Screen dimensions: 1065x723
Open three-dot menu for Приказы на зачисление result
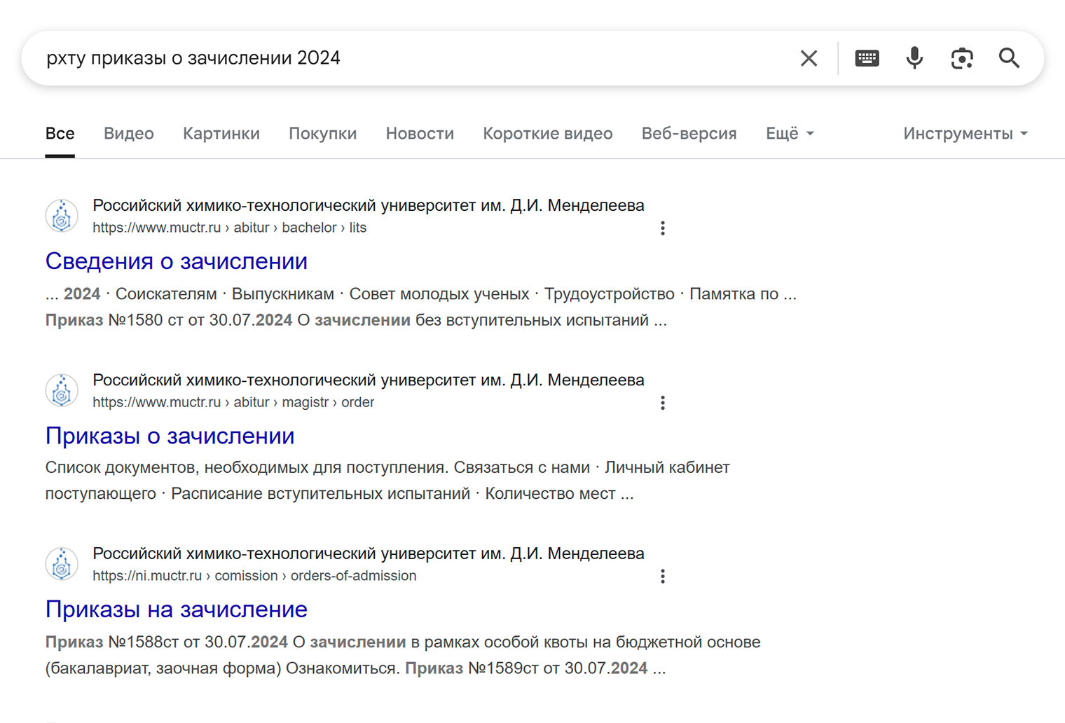tap(662, 577)
